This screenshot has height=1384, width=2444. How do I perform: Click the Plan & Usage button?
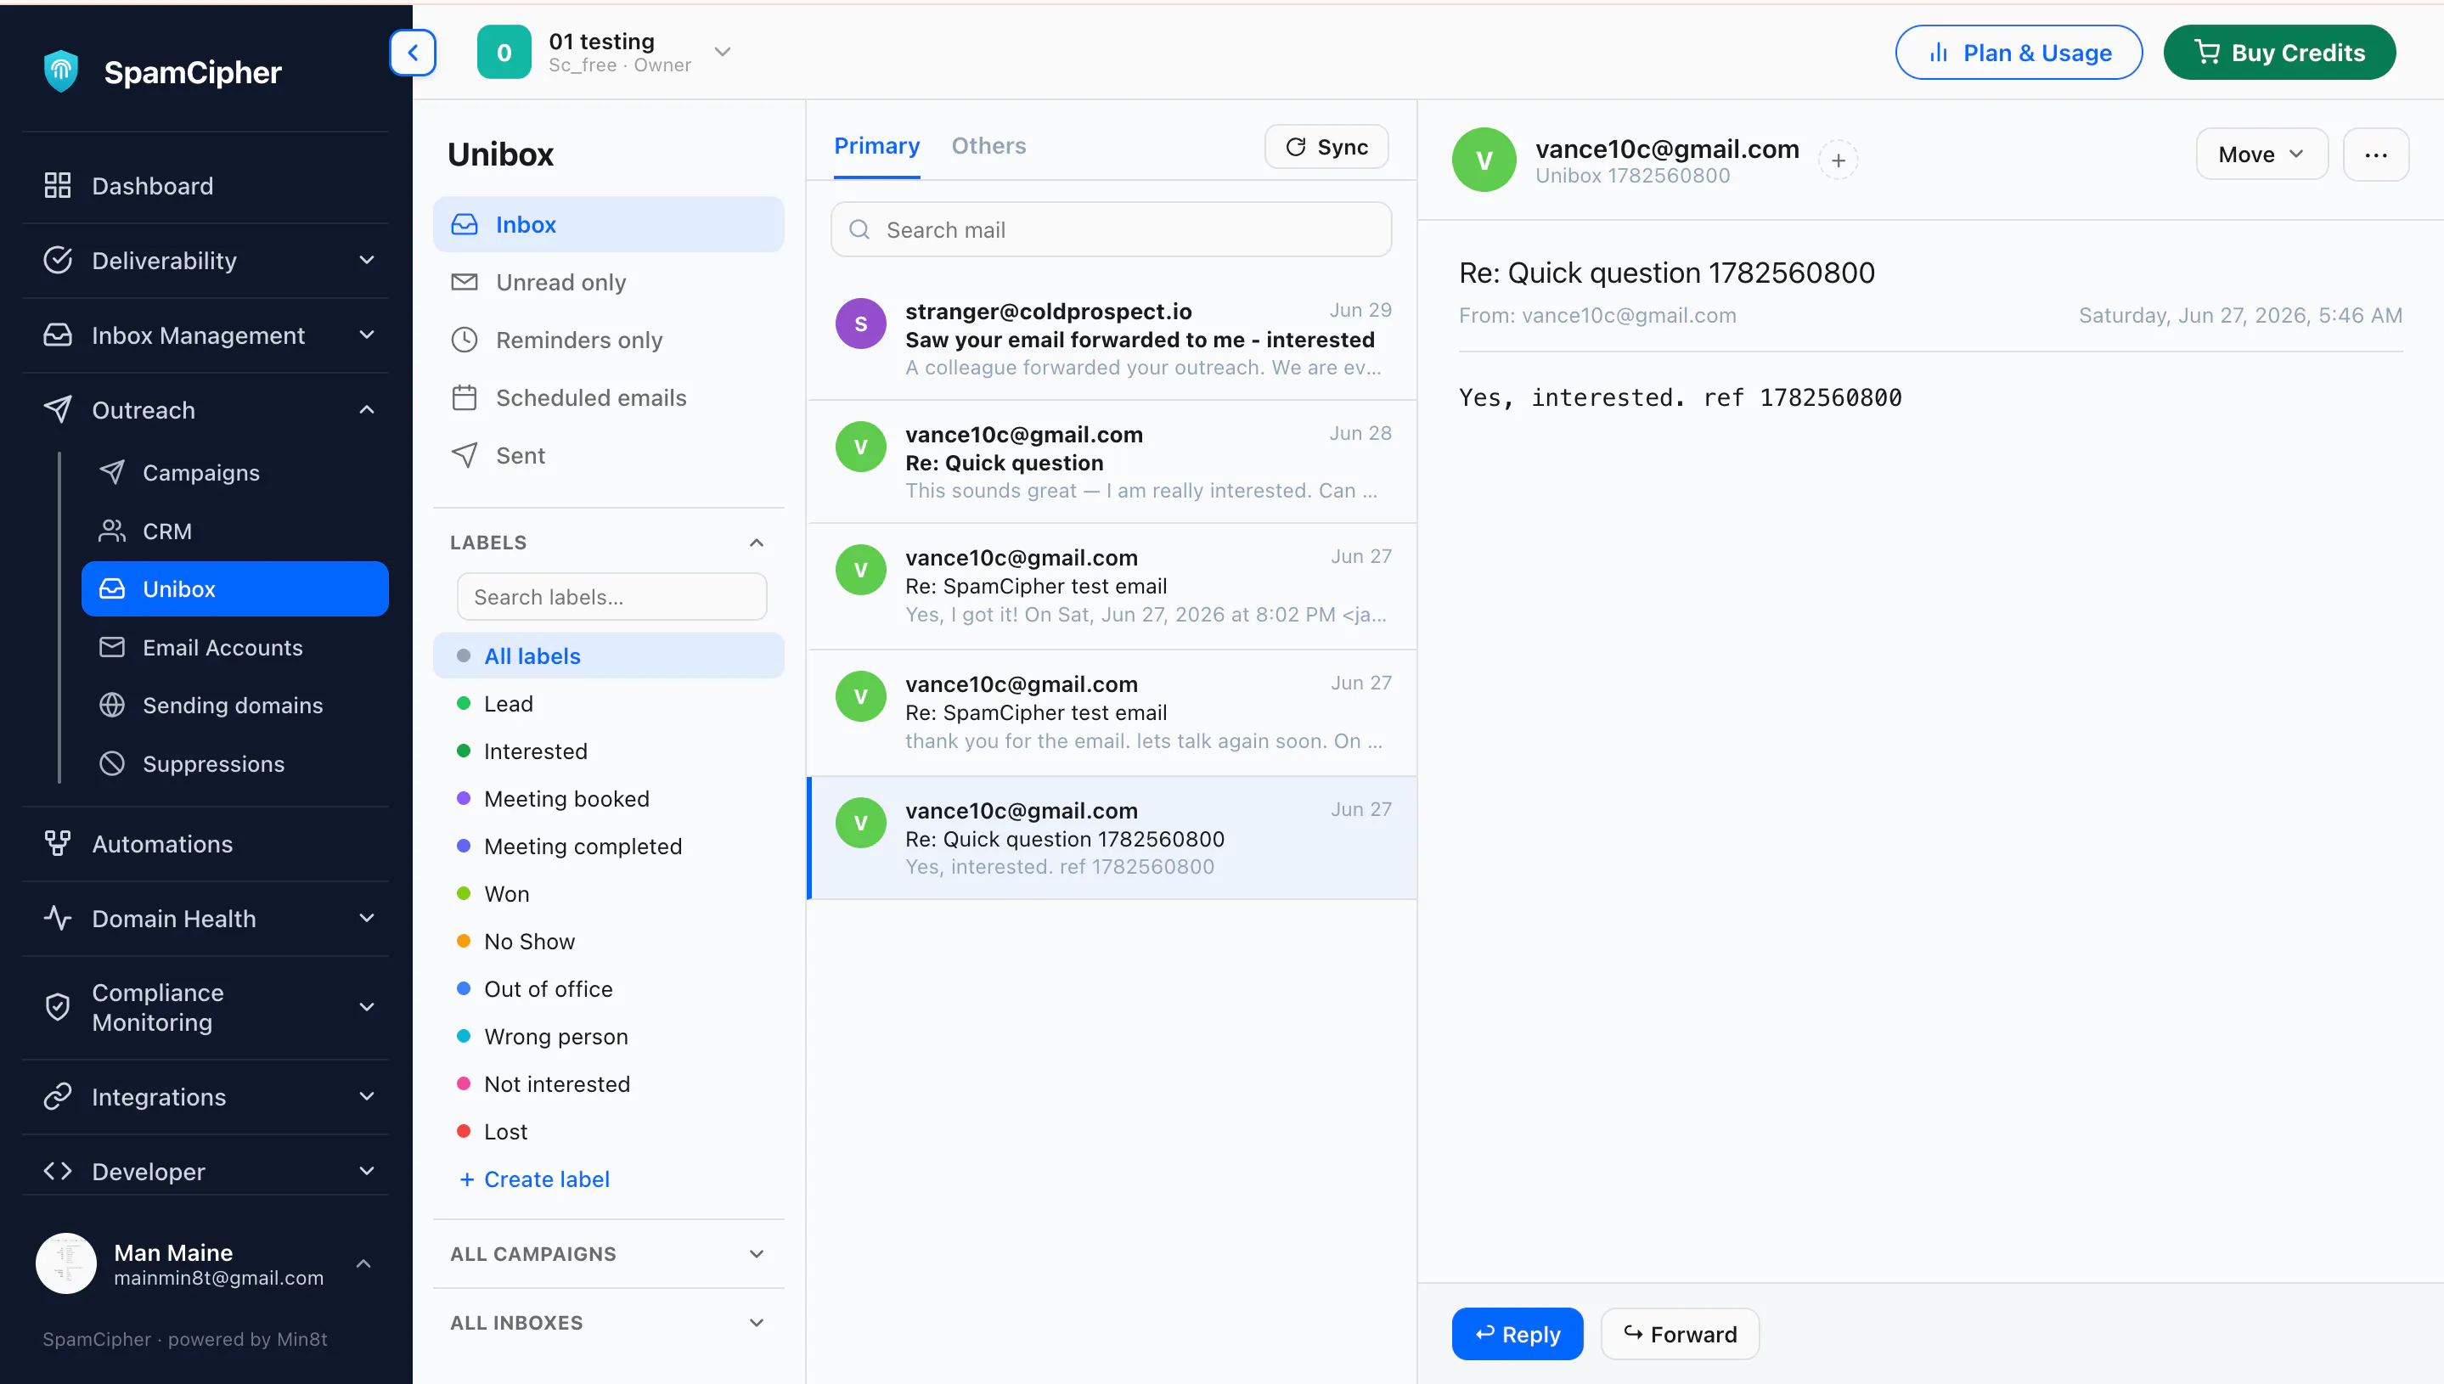2019,53
